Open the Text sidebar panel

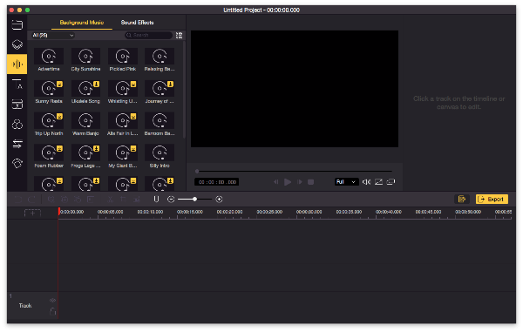(17, 84)
